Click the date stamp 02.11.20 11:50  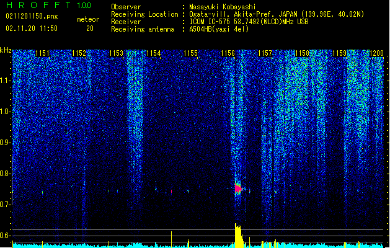32,29
